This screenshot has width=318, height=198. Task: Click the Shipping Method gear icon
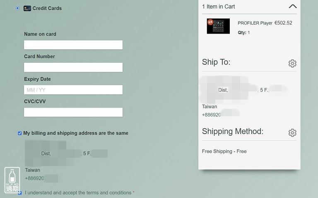pyautogui.click(x=292, y=133)
